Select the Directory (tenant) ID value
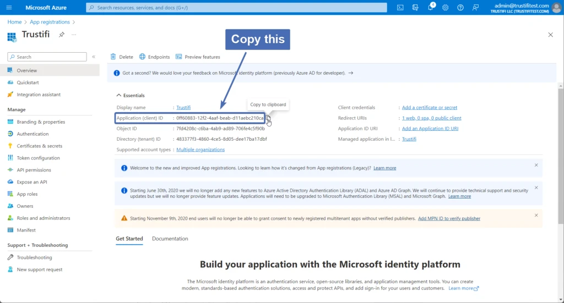Viewport: 564px width, 303px height. (x=221, y=139)
